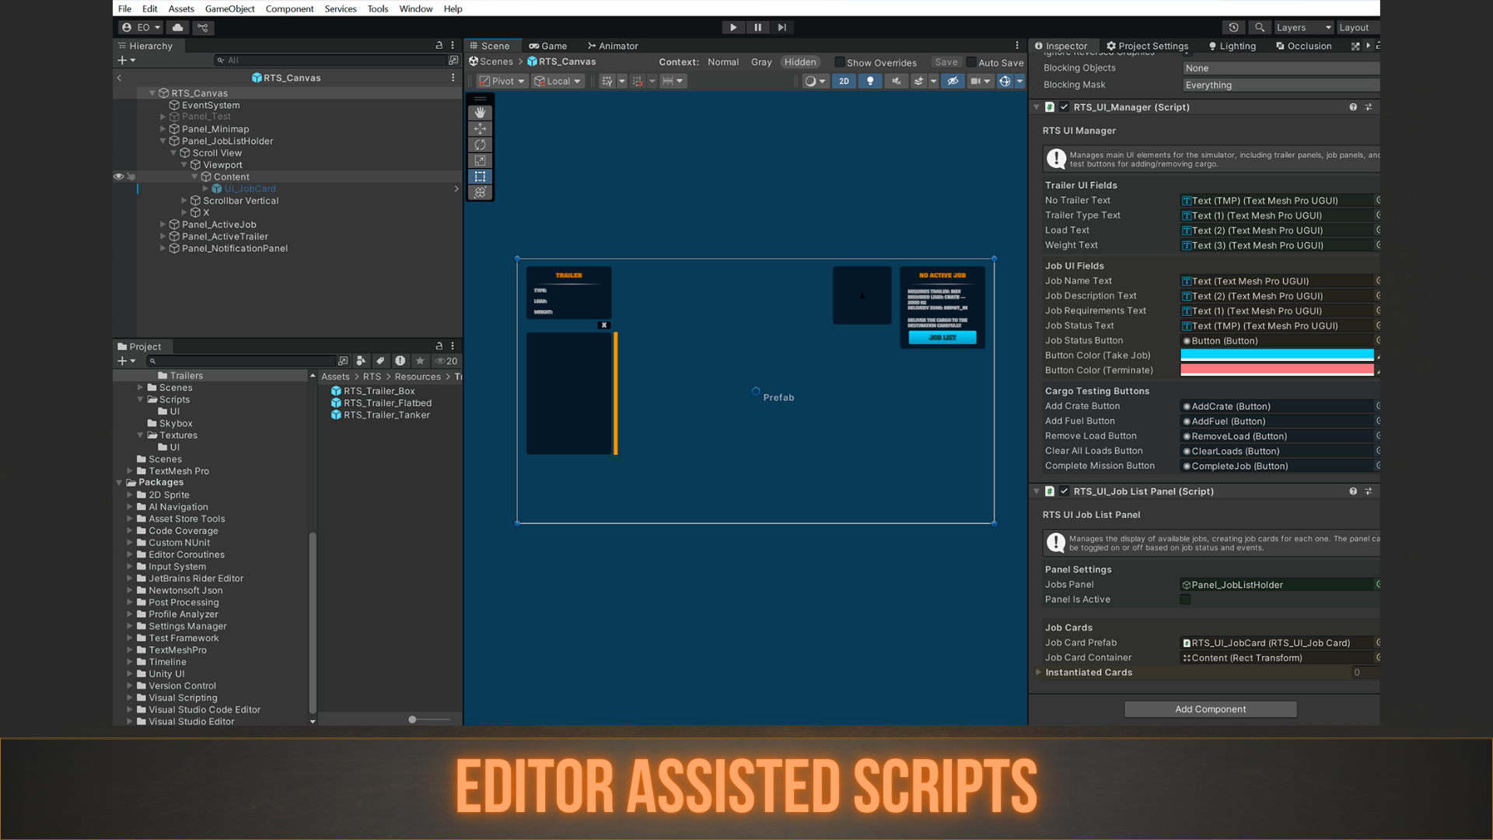The width and height of the screenshot is (1493, 840).
Task: Click the Add Component button
Action: click(1210, 709)
